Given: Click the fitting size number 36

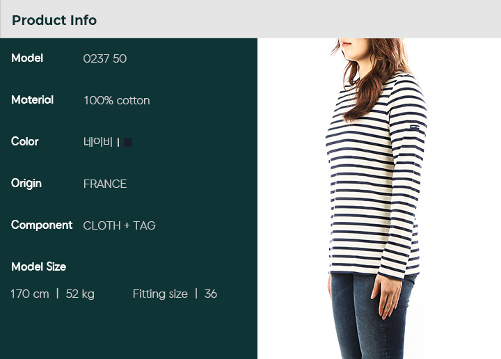Looking at the screenshot, I should (211, 294).
